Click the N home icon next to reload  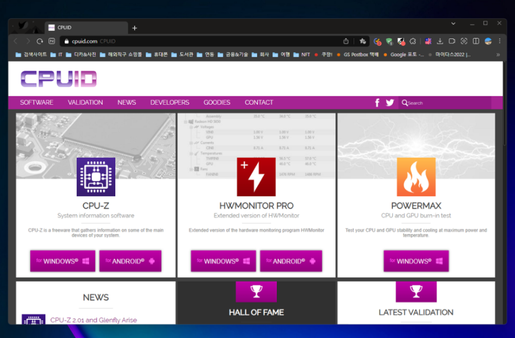click(x=52, y=41)
